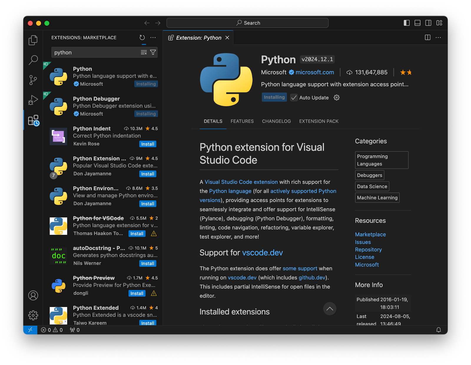Install the autoDocstring extension
Image resolution: width=471 pixels, height=365 pixels.
click(x=148, y=264)
